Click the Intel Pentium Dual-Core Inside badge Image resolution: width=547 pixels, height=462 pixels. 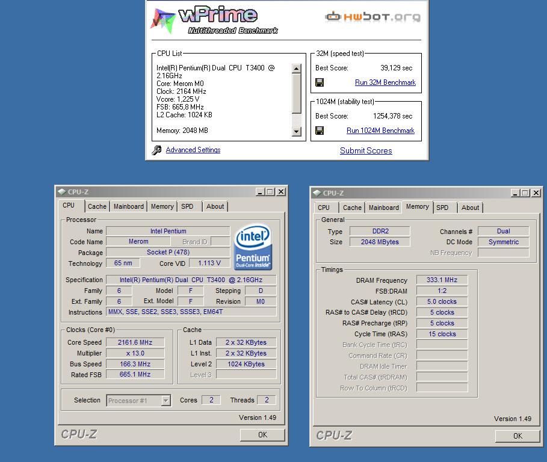[x=253, y=247]
